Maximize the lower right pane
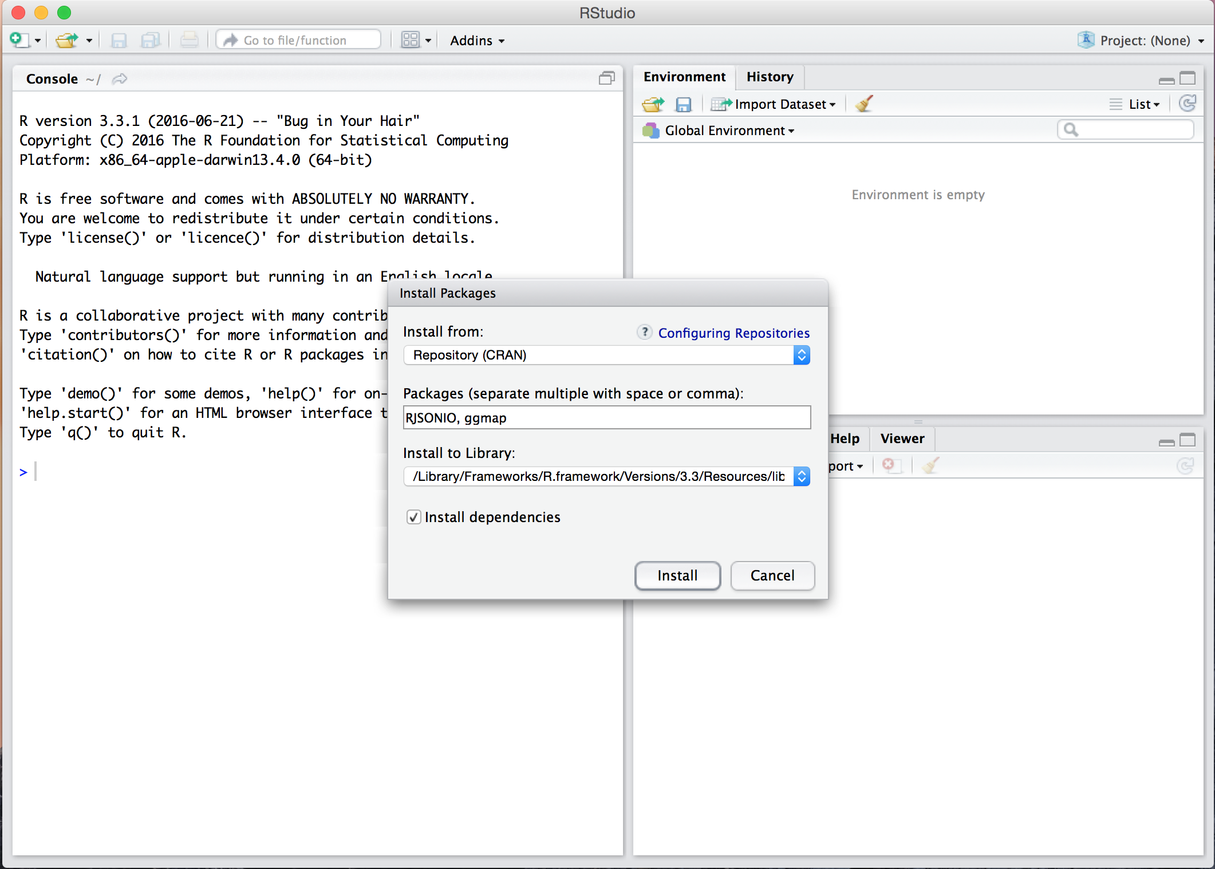 [1188, 440]
